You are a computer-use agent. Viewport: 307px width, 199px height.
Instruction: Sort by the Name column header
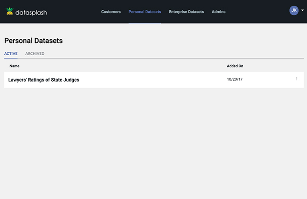tap(15, 66)
